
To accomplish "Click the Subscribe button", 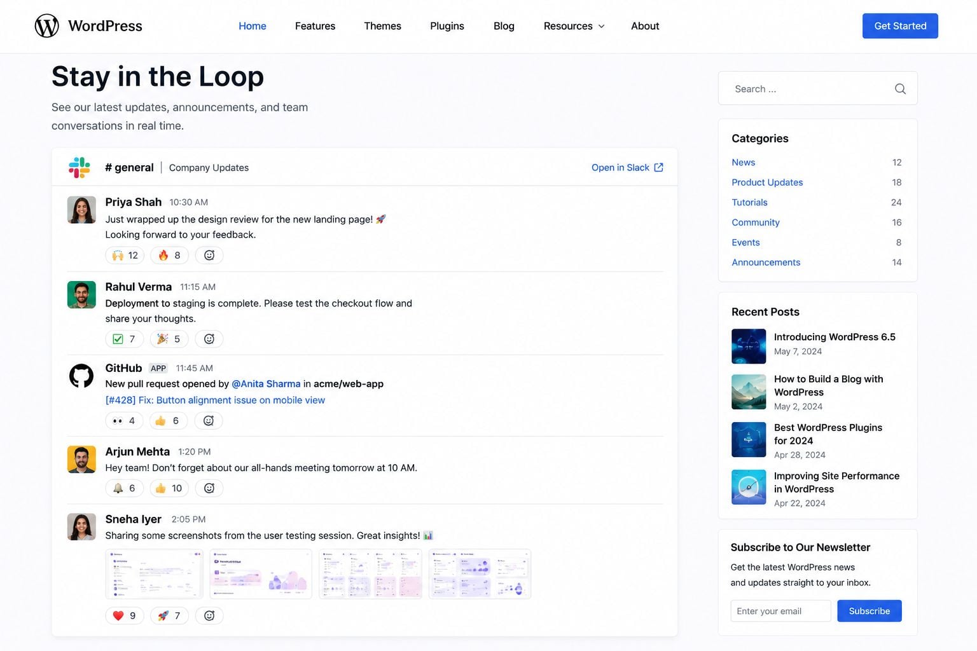I will tap(870, 611).
